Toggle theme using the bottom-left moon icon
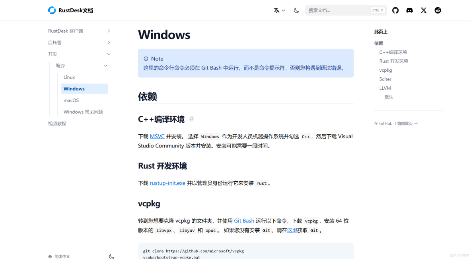Viewport: 471px width, 259px height. pyautogui.click(x=111, y=256)
